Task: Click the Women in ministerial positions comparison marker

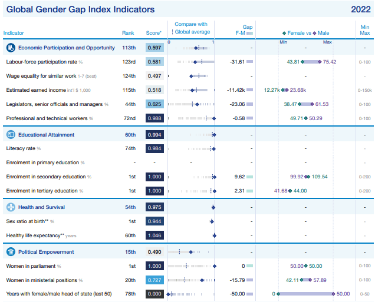Action: point(202,280)
